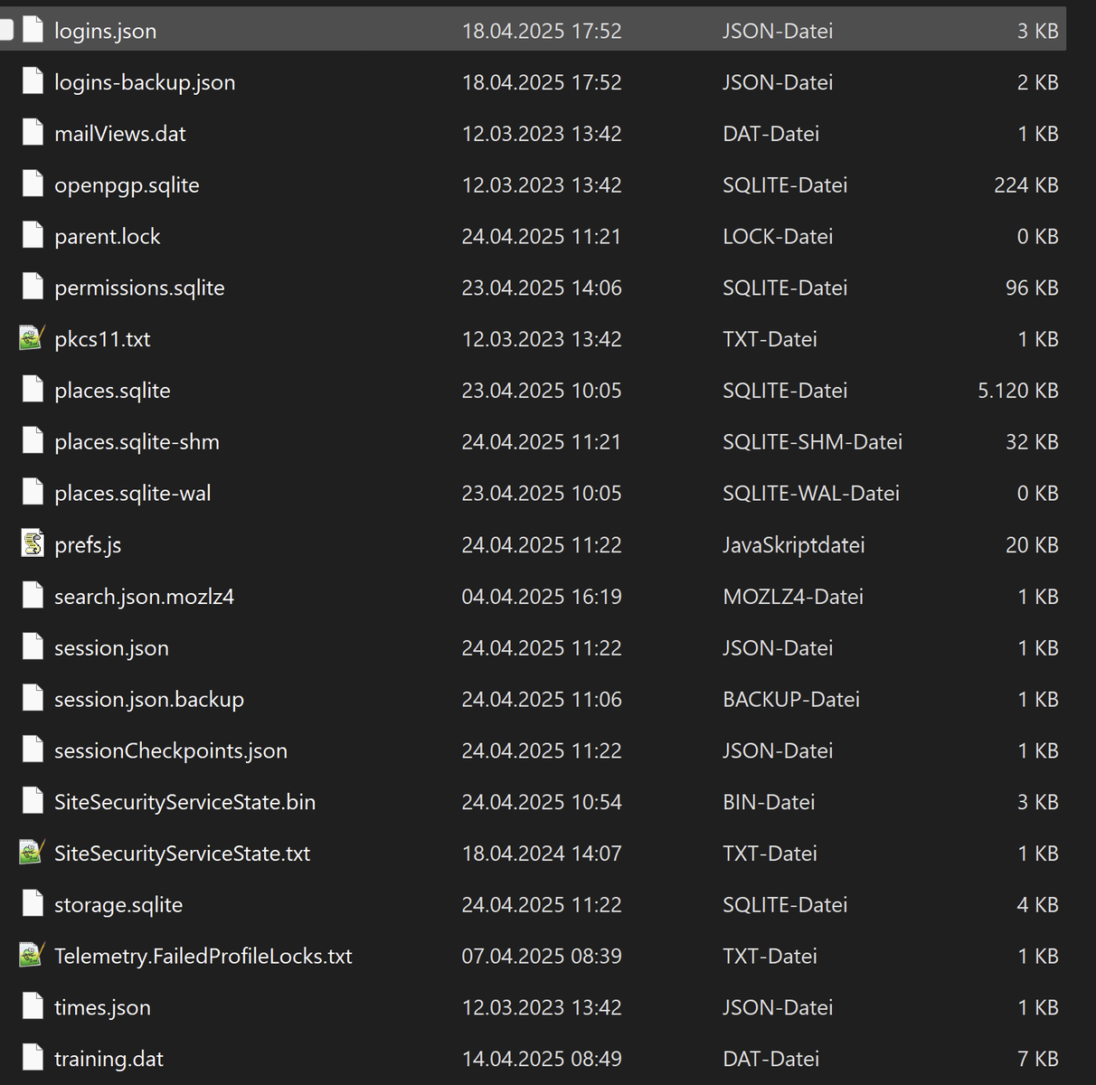Click the date 24.04.2025 11:06
Screen dimensions: 1096x1085
tap(542, 699)
